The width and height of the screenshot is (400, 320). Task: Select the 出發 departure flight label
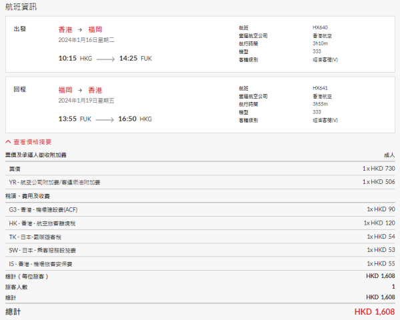pyautogui.click(x=21, y=30)
